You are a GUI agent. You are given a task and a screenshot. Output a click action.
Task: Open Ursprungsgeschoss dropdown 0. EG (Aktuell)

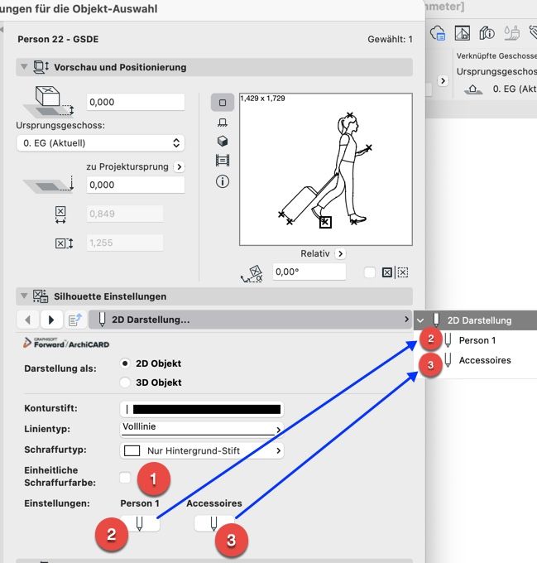pyautogui.click(x=100, y=143)
